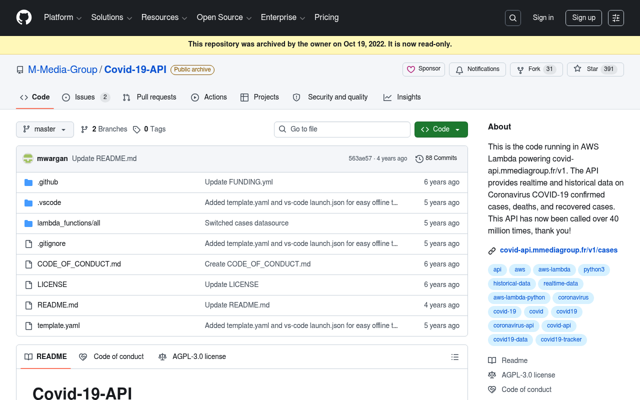The width and height of the screenshot is (640, 400).
Task: Open the GitHub homepage logo
Action: [24, 17]
